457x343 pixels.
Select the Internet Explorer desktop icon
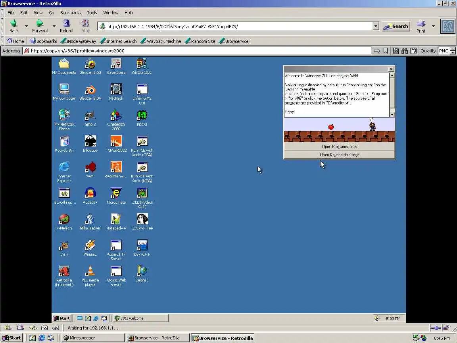(64, 171)
